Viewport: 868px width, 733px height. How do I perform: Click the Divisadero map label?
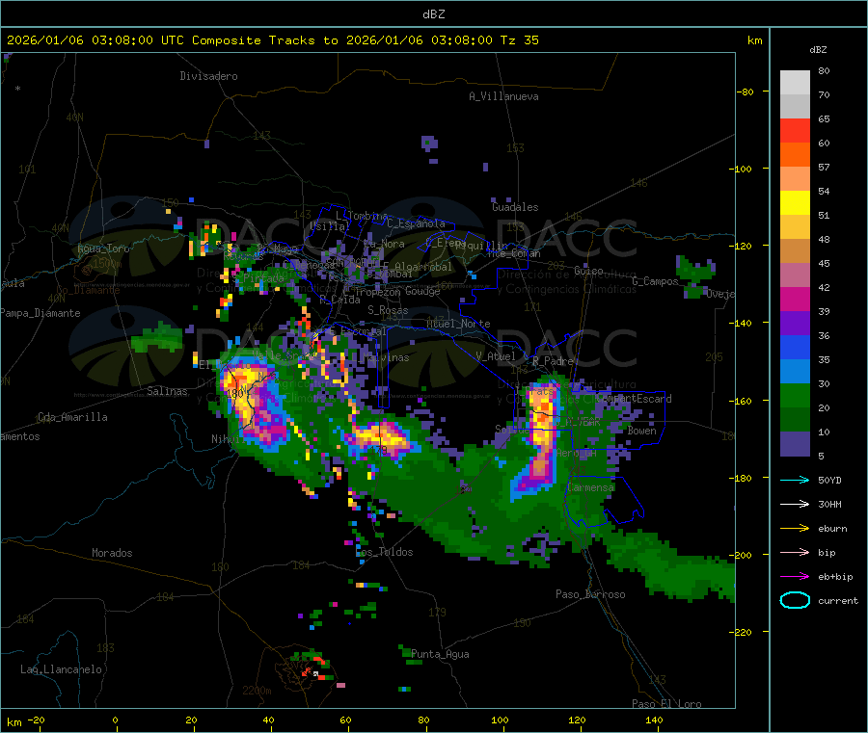click(208, 76)
